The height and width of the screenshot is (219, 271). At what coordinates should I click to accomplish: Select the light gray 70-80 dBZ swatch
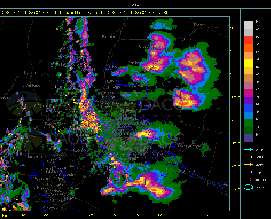(x=248, y=25)
